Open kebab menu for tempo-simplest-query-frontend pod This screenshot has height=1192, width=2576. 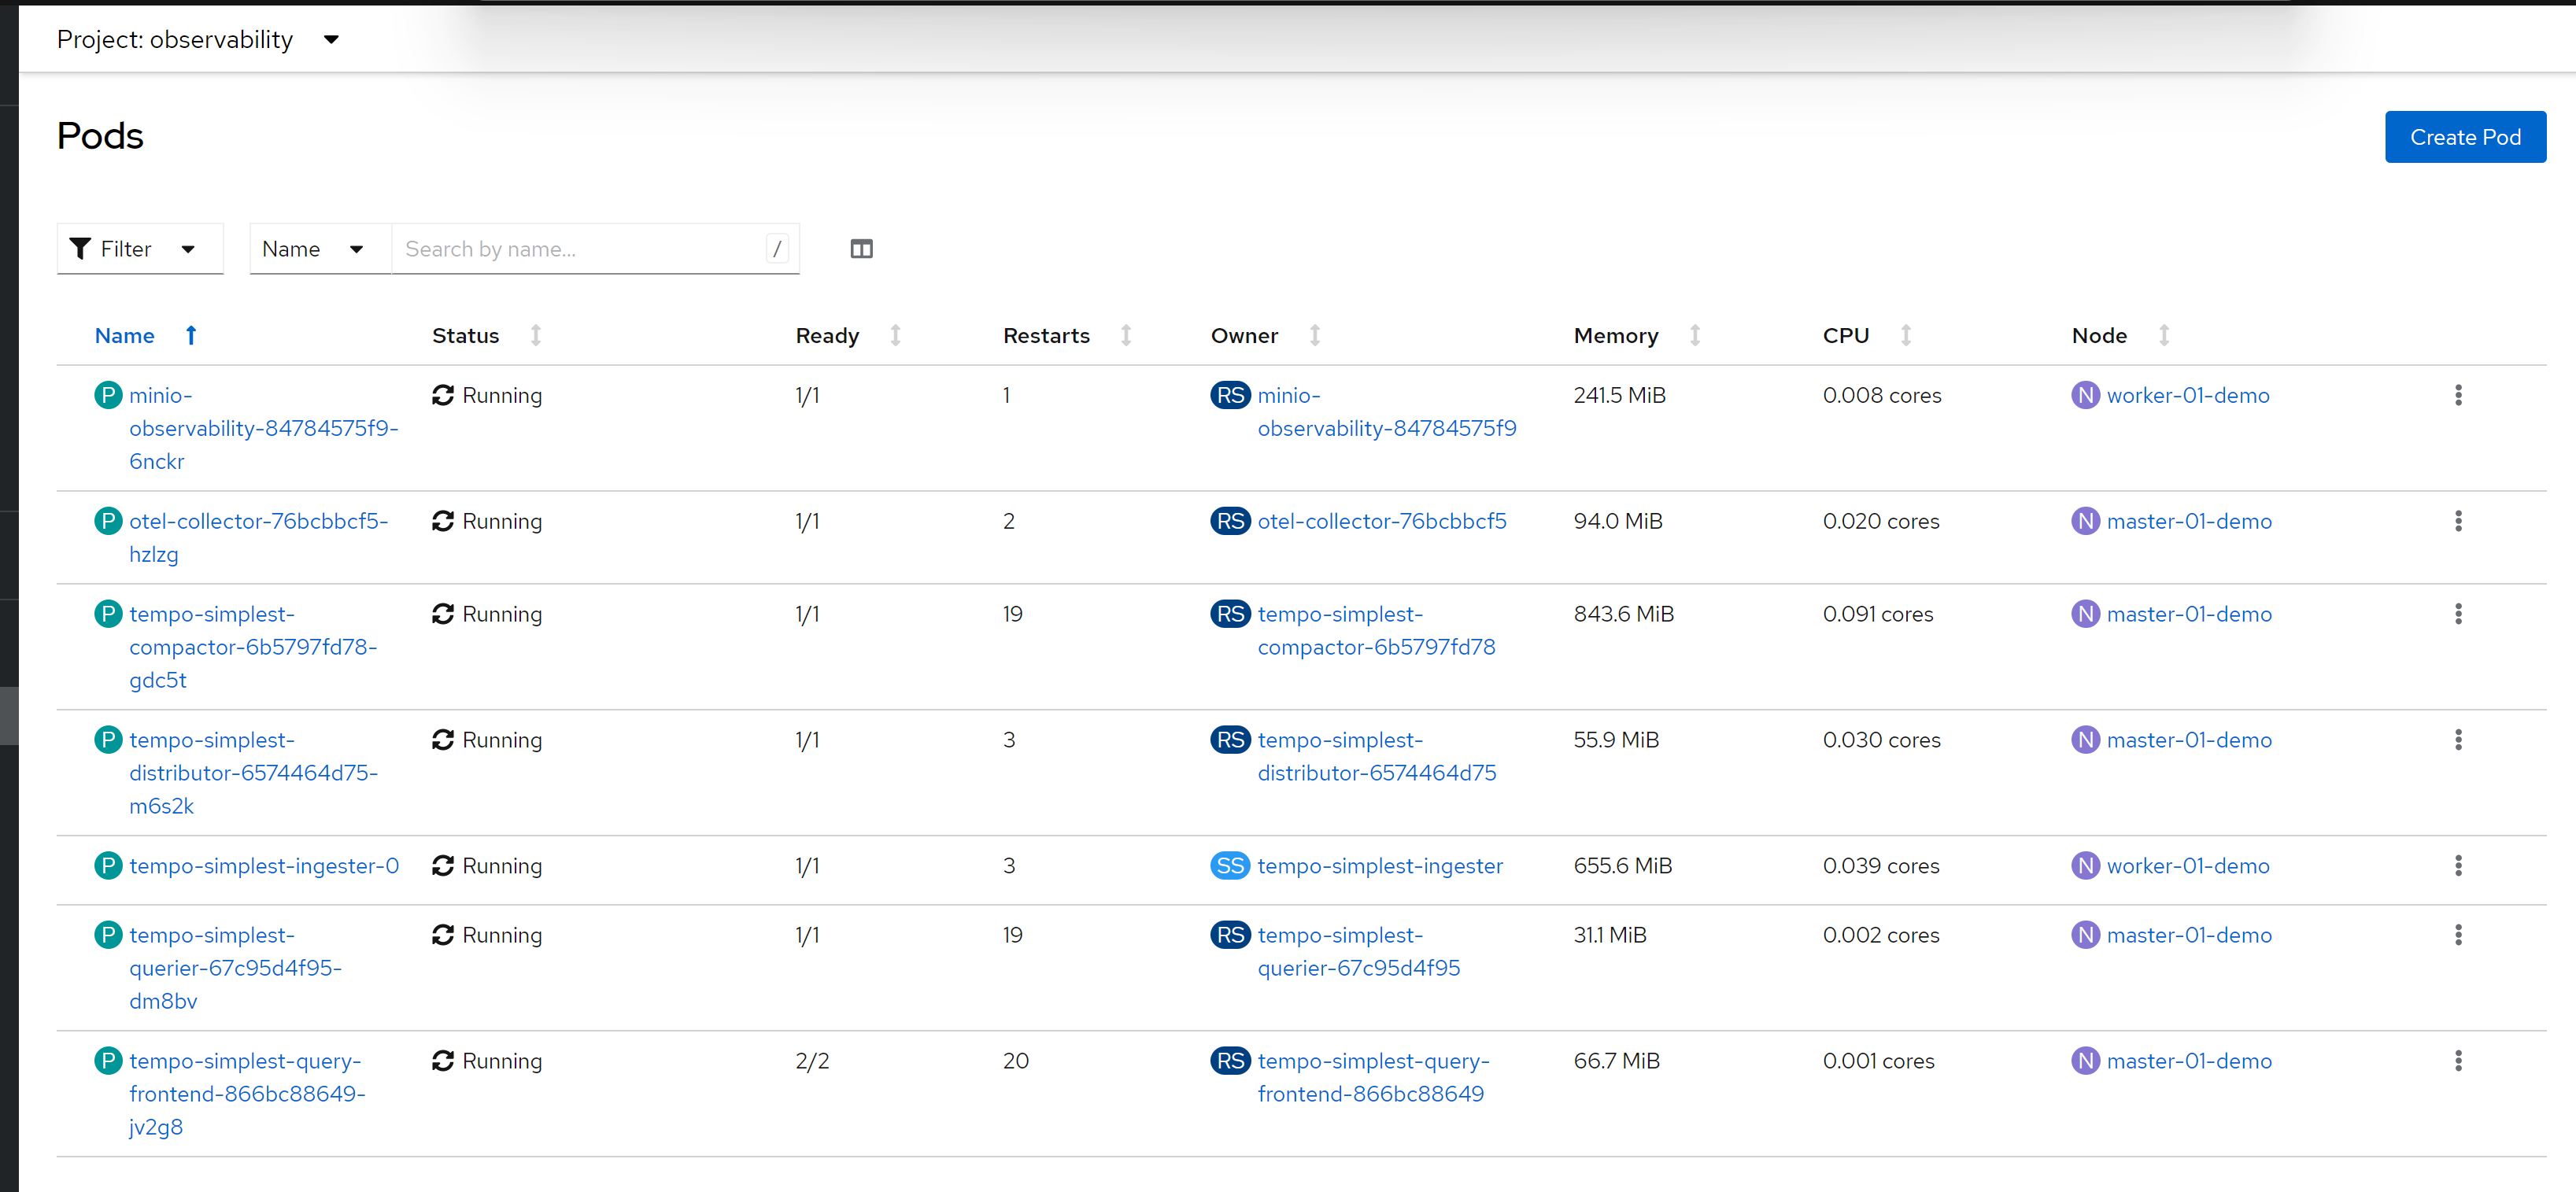2457,1061
